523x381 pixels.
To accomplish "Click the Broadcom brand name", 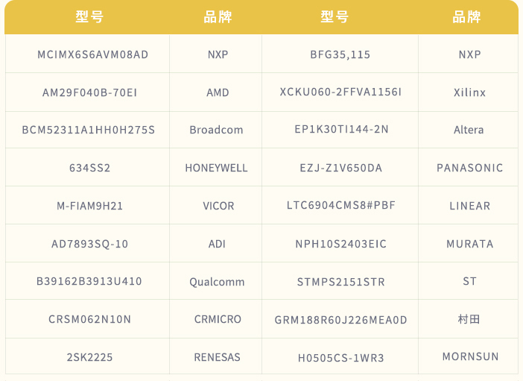I will point(216,130).
